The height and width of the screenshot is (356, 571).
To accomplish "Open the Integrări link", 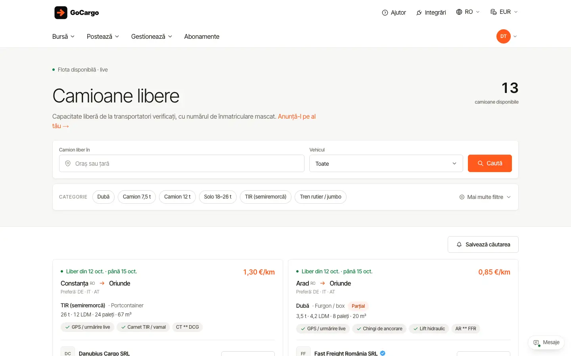I will click(x=431, y=13).
